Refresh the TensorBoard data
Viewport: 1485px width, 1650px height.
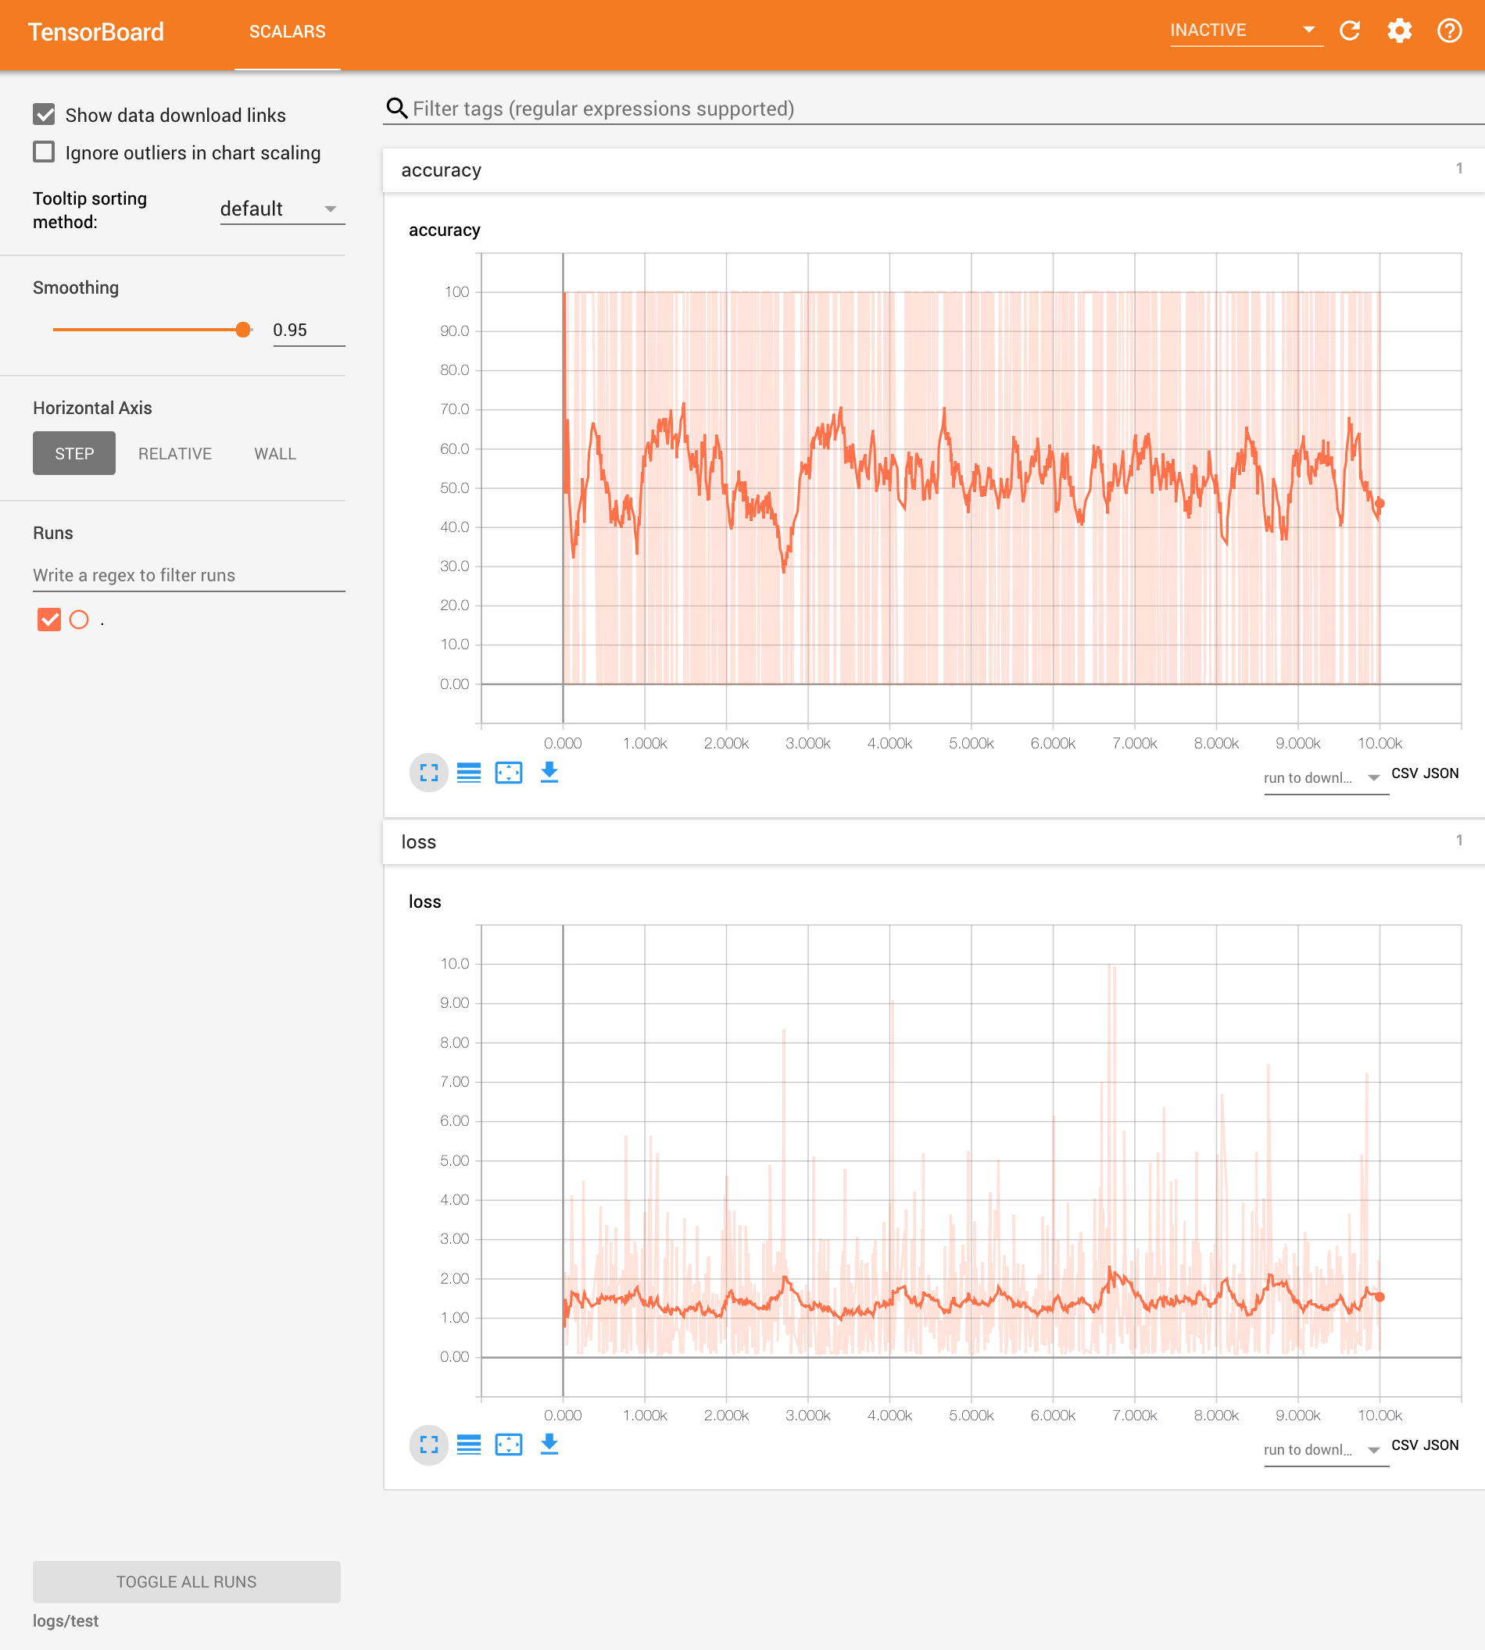pyautogui.click(x=1351, y=31)
